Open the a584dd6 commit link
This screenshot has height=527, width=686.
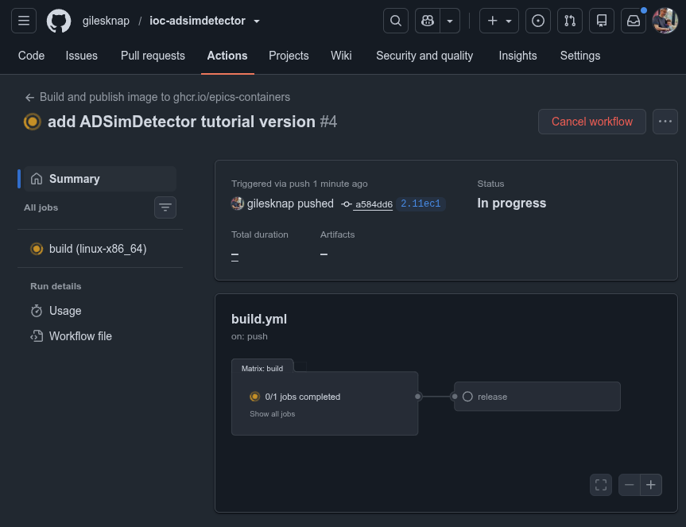[x=374, y=204]
